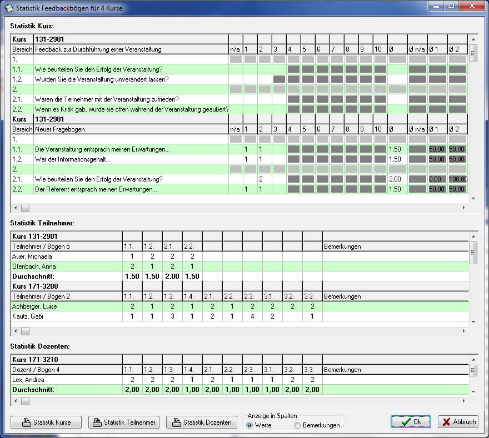Click the Statistik Teilnehmer horizontal scrollbar thumb
489x438 pixels.
point(25,331)
